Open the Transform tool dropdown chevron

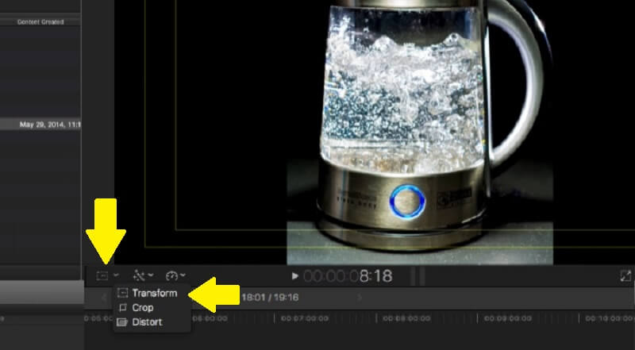tap(116, 275)
